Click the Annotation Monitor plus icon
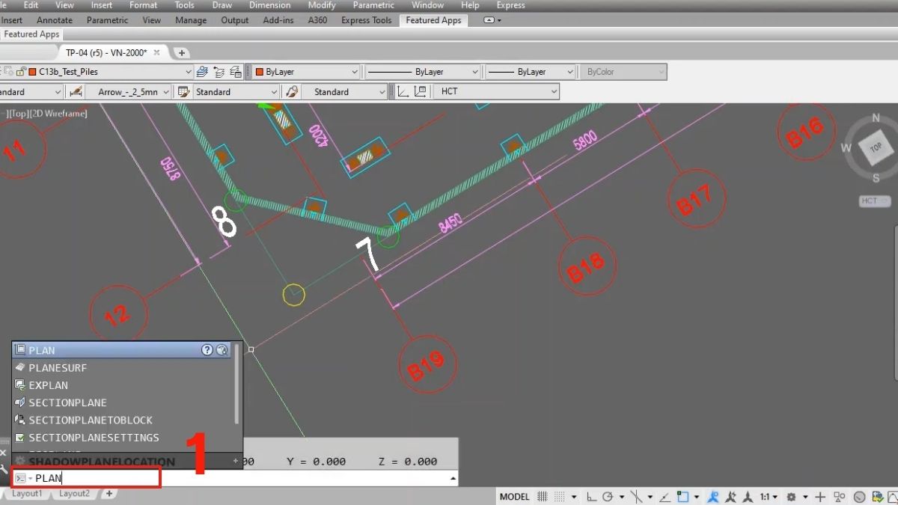 pos(819,497)
